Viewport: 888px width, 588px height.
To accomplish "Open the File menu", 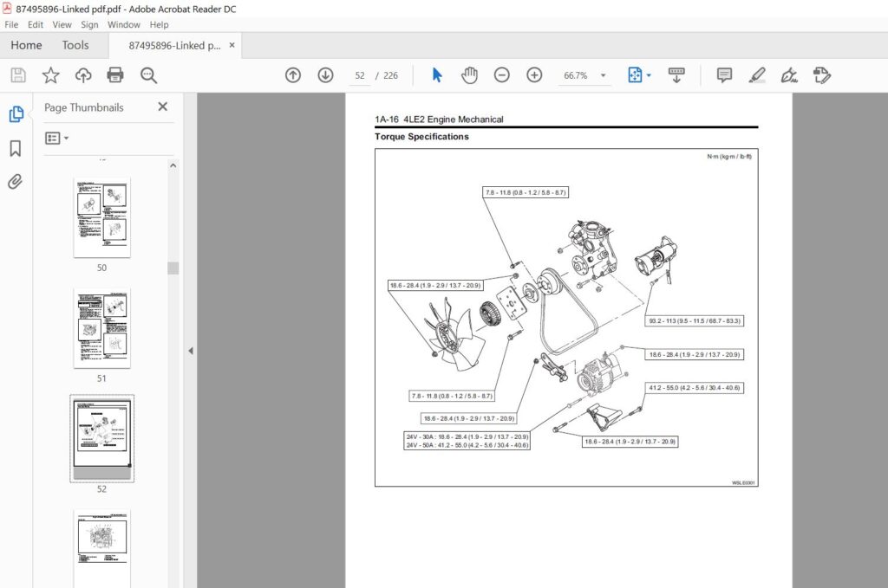I will pyautogui.click(x=11, y=25).
